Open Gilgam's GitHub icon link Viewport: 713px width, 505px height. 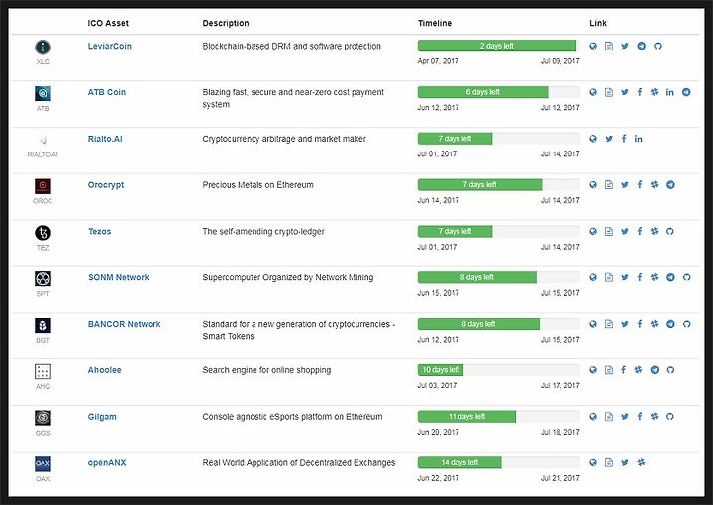tap(669, 417)
